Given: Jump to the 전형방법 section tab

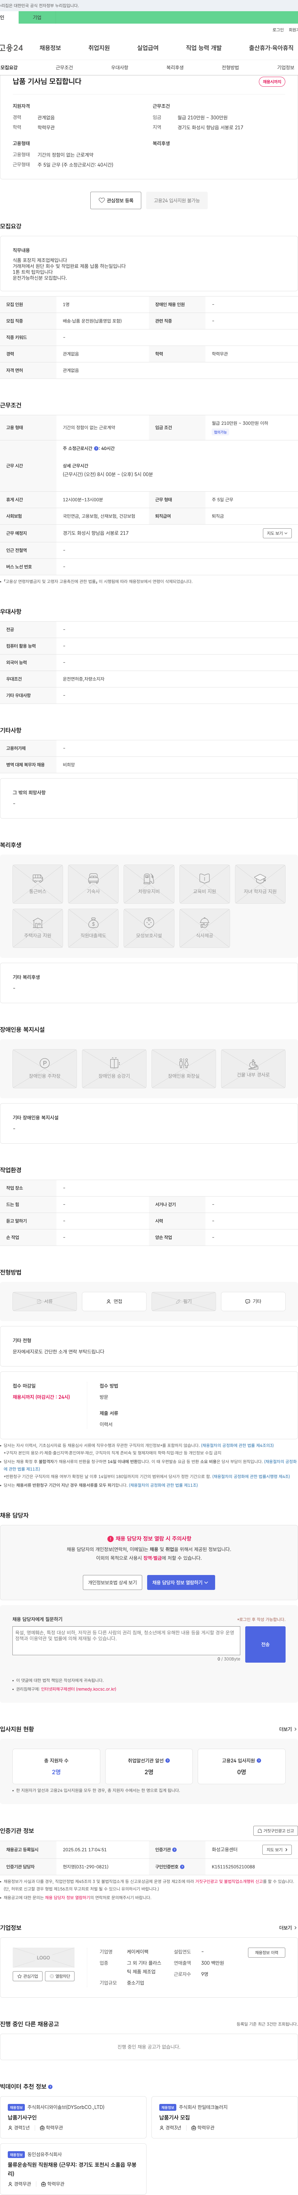Looking at the screenshot, I should point(230,67).
